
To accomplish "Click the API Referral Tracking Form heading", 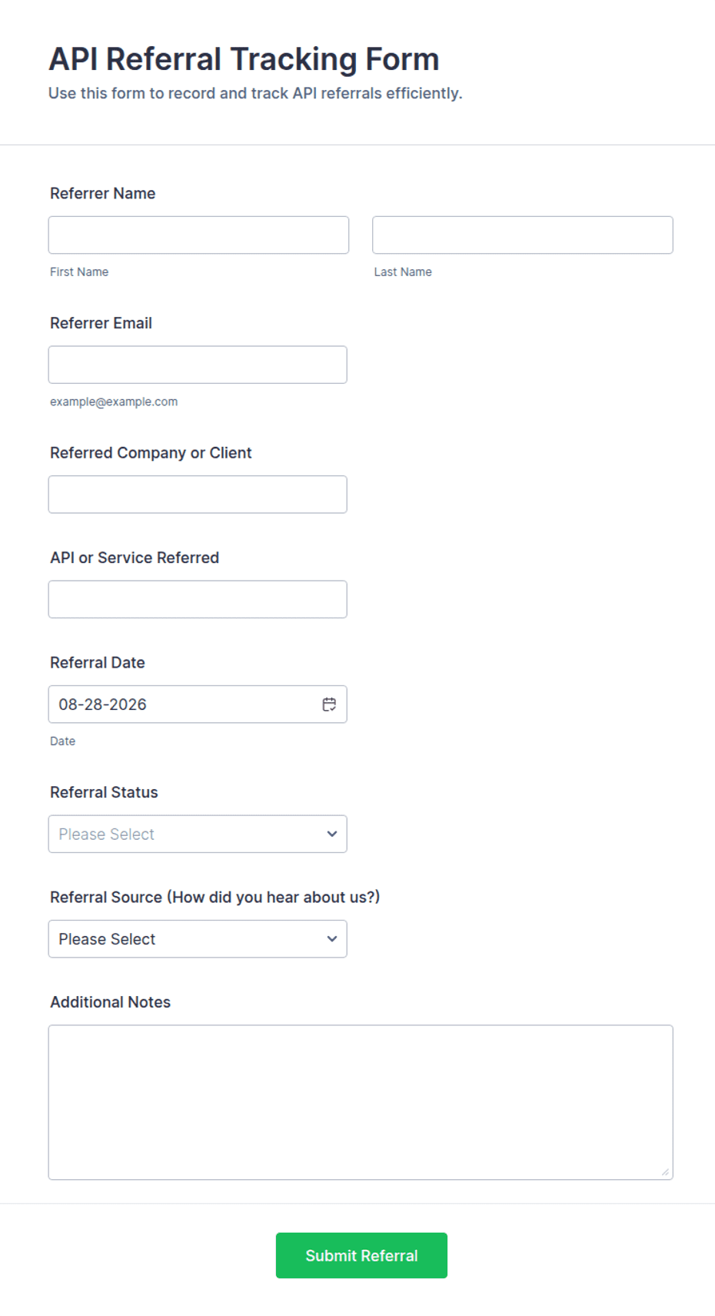I will (244, 59).
